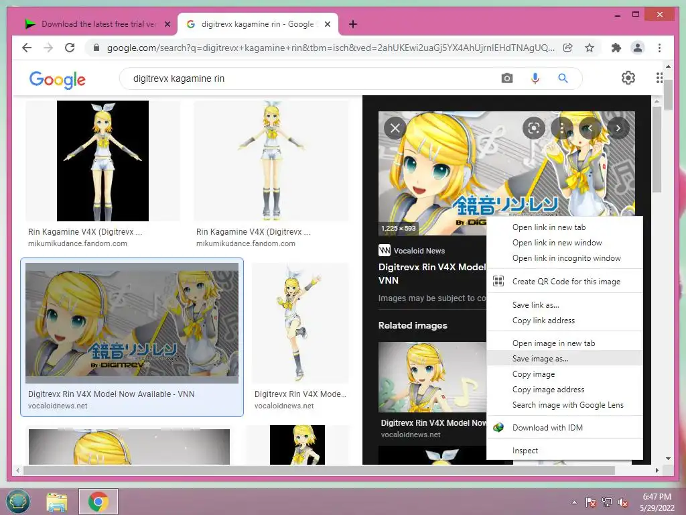The width and height of the screenshot is (686, 515).
Task: Click the blue magnifier search button
Action: coord(563,78)
